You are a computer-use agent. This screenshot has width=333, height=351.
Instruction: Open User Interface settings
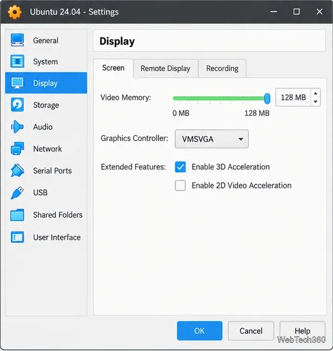46,237
